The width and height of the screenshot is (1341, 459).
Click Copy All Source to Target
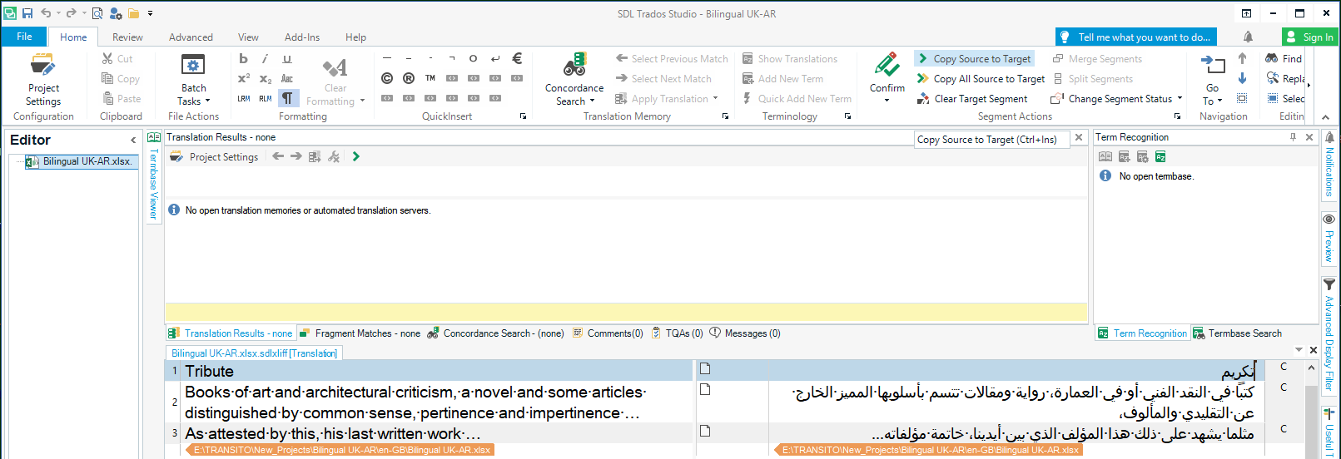pos(981,78)
